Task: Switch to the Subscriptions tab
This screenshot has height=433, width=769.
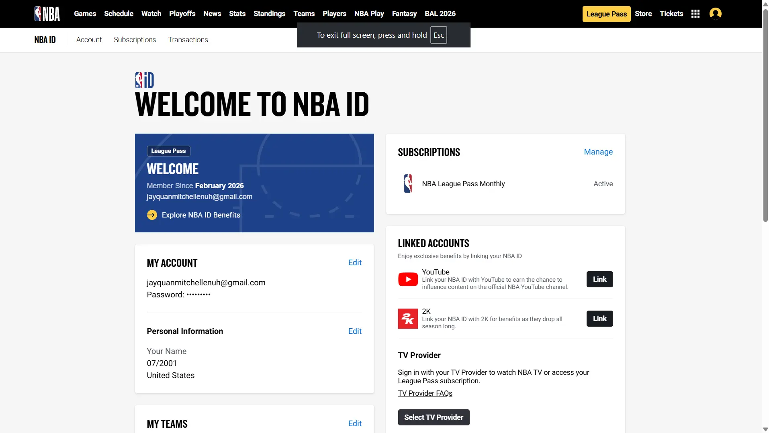Action: (135, 40)
